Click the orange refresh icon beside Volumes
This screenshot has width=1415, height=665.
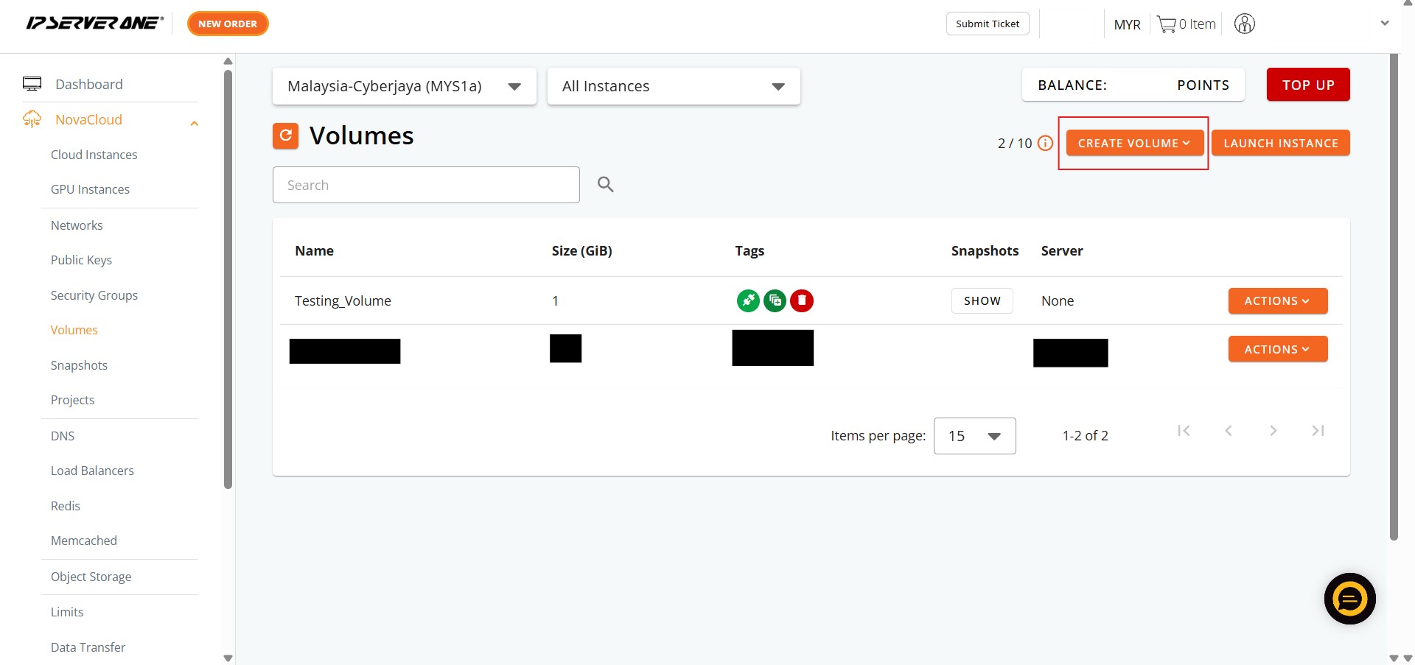pyautogui.click(x=285, y=136)
